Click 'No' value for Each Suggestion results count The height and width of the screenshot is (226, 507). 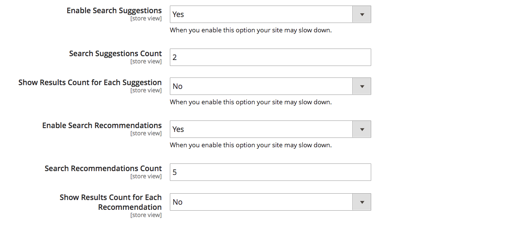pyautogui.click(x=178, y=86)
